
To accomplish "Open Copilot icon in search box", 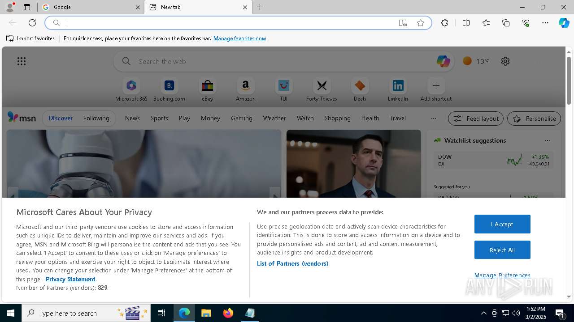I will [x=443, y=61].
